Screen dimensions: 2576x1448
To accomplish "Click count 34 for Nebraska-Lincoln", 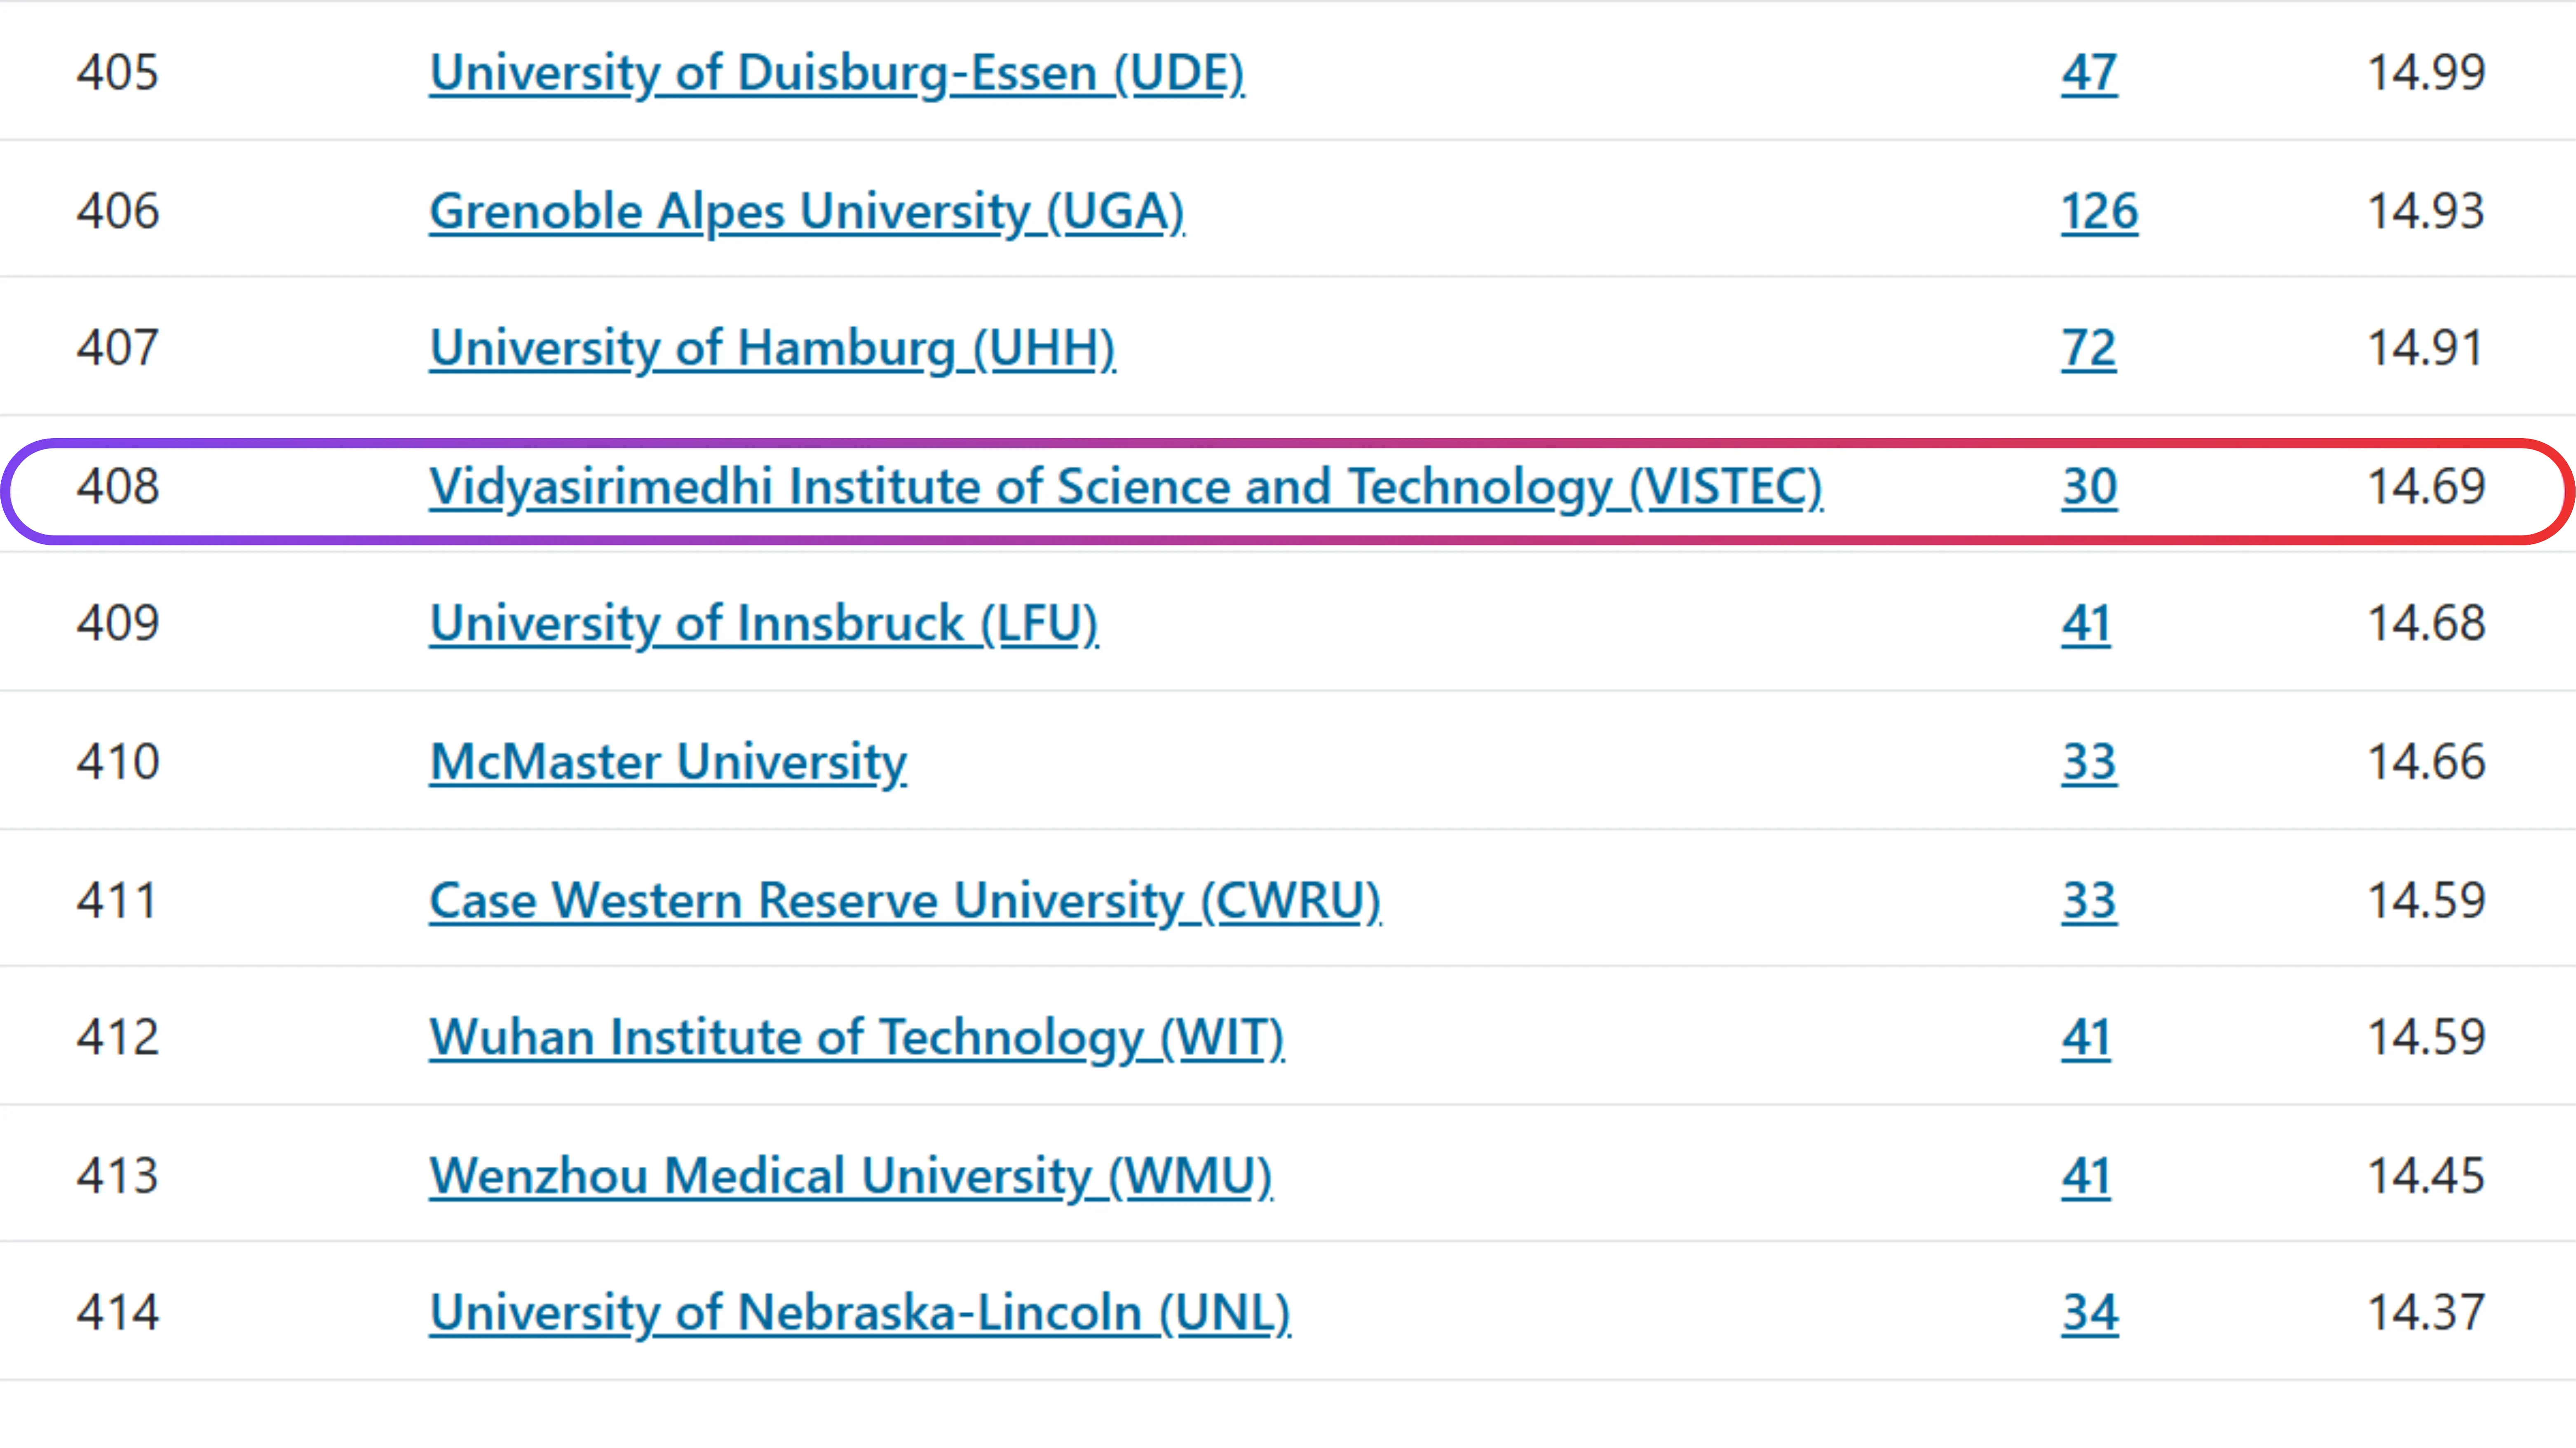I will click(x=2090, y=1313).
